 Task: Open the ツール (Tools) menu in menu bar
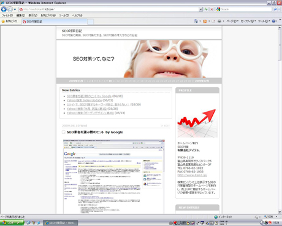[x=64, y=15]
